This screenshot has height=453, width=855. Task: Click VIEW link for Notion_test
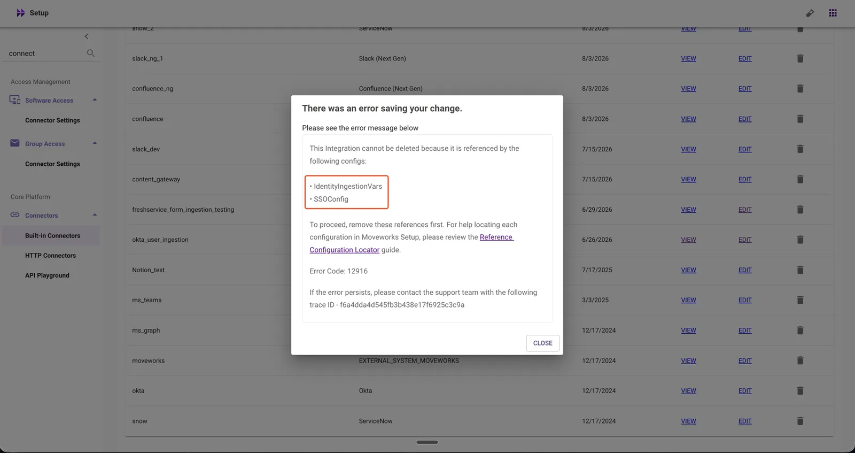coord(688,270)
